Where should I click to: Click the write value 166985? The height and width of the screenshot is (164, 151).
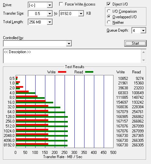122,117
